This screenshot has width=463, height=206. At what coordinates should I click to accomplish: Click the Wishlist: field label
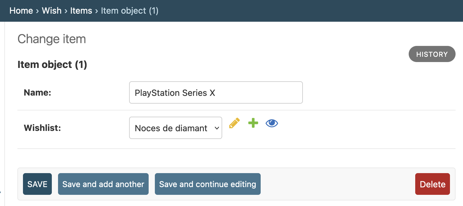(x=42, y=128)
